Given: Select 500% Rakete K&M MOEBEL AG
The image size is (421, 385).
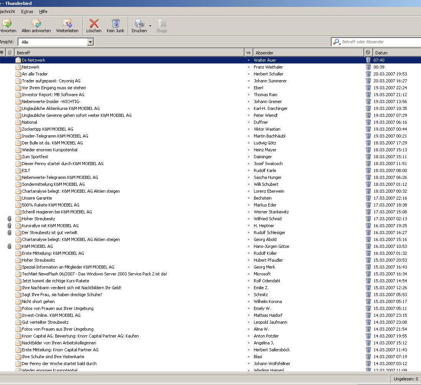Looking at the screenshot, I should pos(51,205).
